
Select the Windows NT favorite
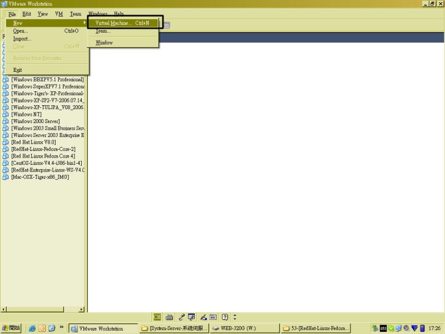pyautogui.click(x=26, y=114)
